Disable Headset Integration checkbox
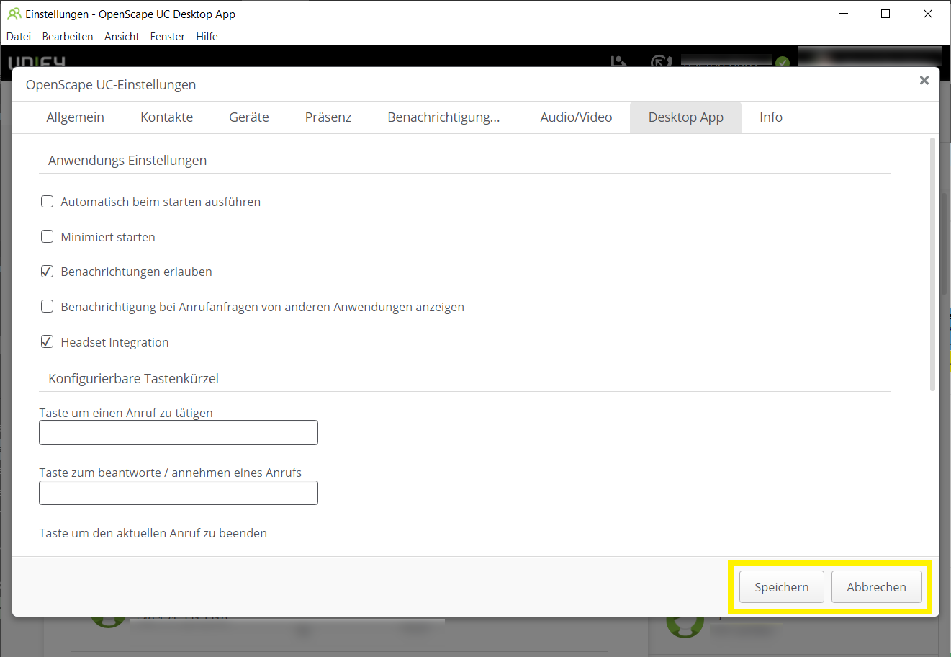951x657 pixels. [48, 341]
